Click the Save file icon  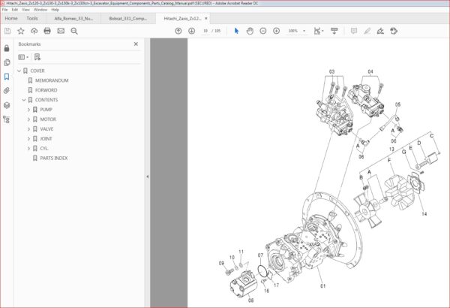(x=7, y=31)
